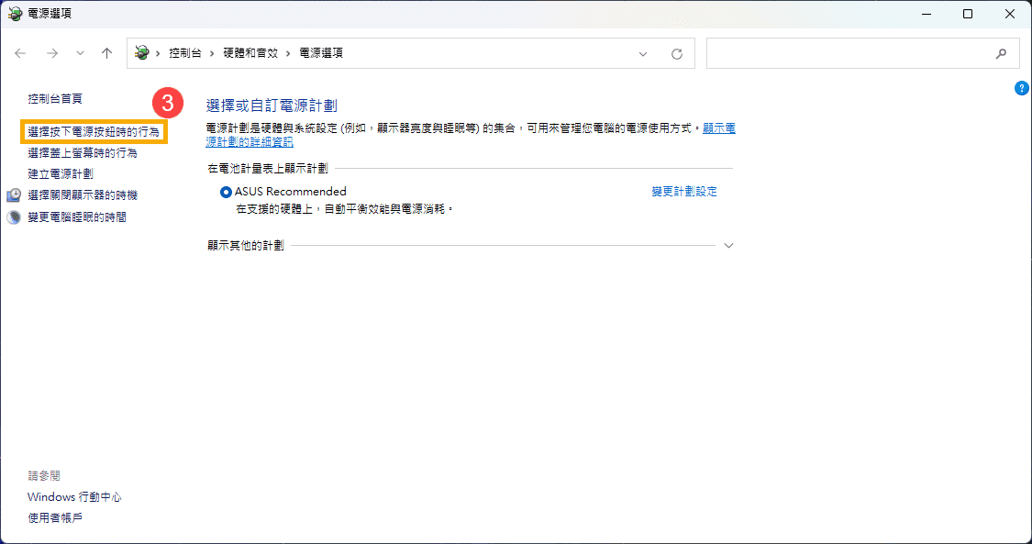1032x544 pixels.
Task: Click the search magnifier icon
Action: coord(1001,54)
